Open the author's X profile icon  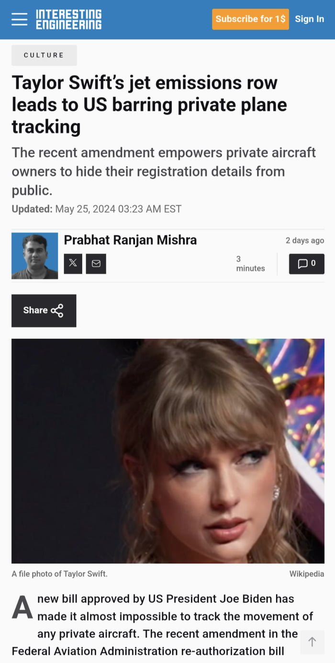(73, 263)
